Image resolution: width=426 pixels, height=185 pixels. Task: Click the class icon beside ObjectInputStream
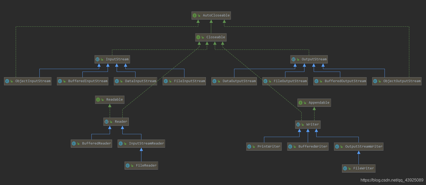tap(7, 81)
